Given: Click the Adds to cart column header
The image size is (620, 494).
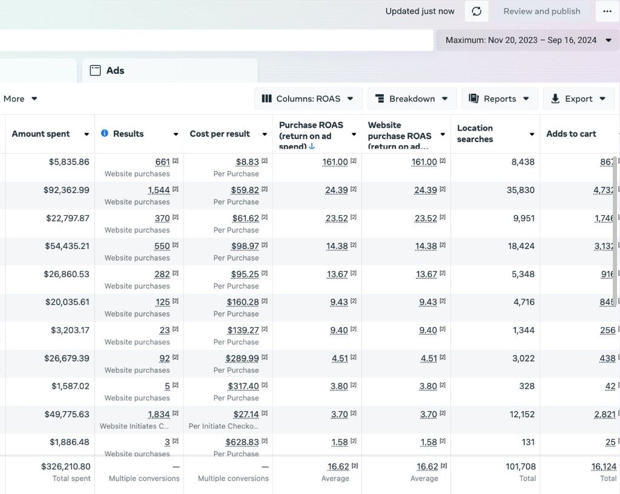Looking at the screenshot, I should tap(571, 134).
